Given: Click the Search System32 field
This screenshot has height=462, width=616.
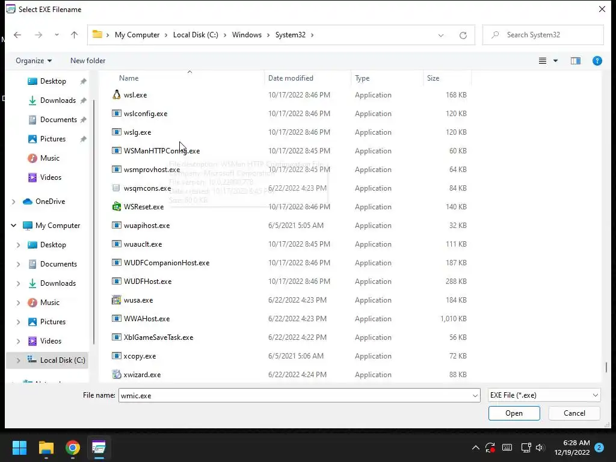Looking at the screenshot, I should (543, 35).
